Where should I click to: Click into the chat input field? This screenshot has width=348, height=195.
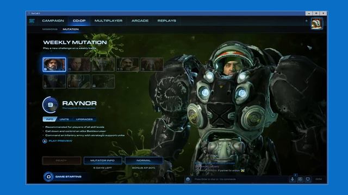point(240,179)
